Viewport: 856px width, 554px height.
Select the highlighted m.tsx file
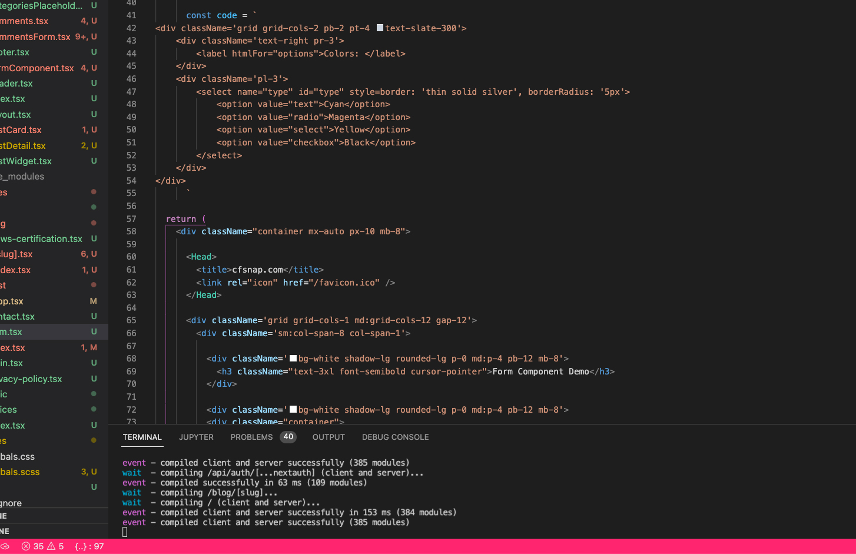point(54,331)
